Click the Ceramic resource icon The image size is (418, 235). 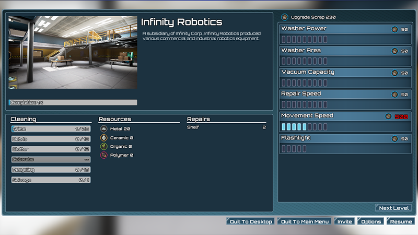[x=103, y=137]
